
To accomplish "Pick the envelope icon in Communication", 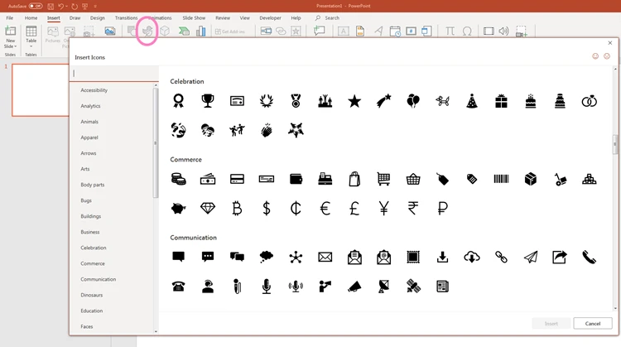I will pos(325,258).
